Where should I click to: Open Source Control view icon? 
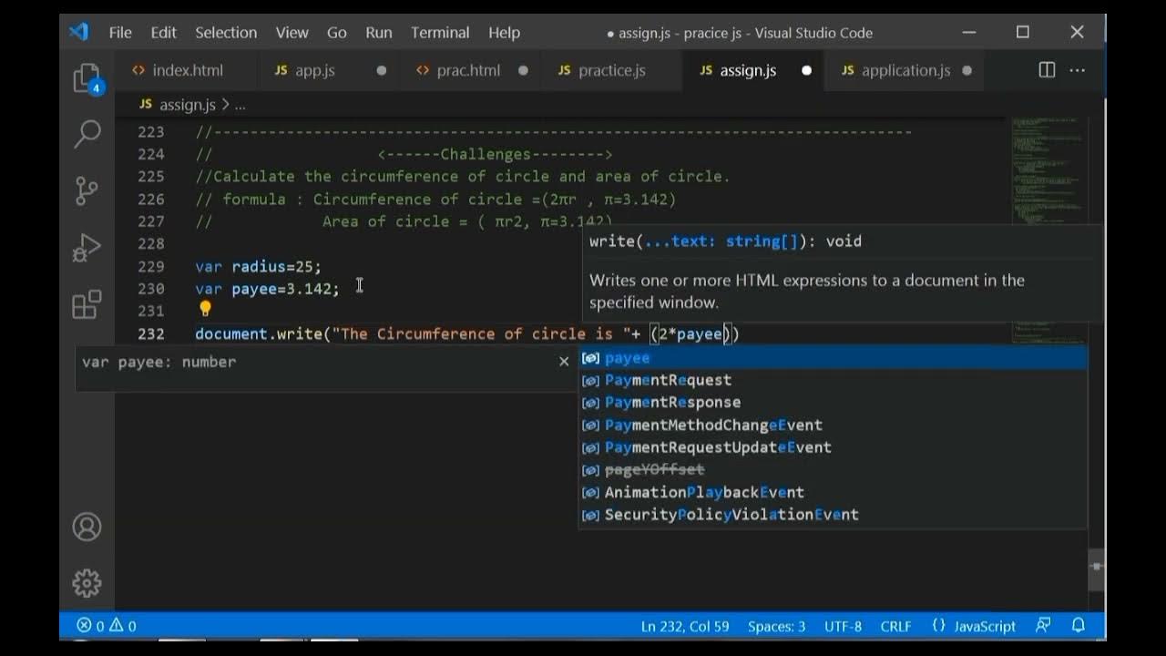87,190
